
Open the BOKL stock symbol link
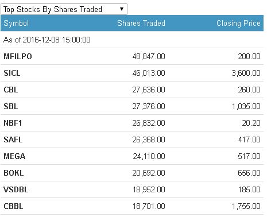coord(14,173)
